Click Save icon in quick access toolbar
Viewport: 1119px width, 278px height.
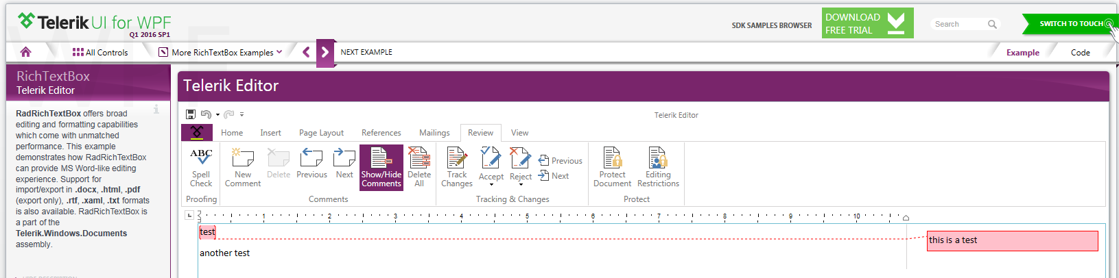click(191, 114)
